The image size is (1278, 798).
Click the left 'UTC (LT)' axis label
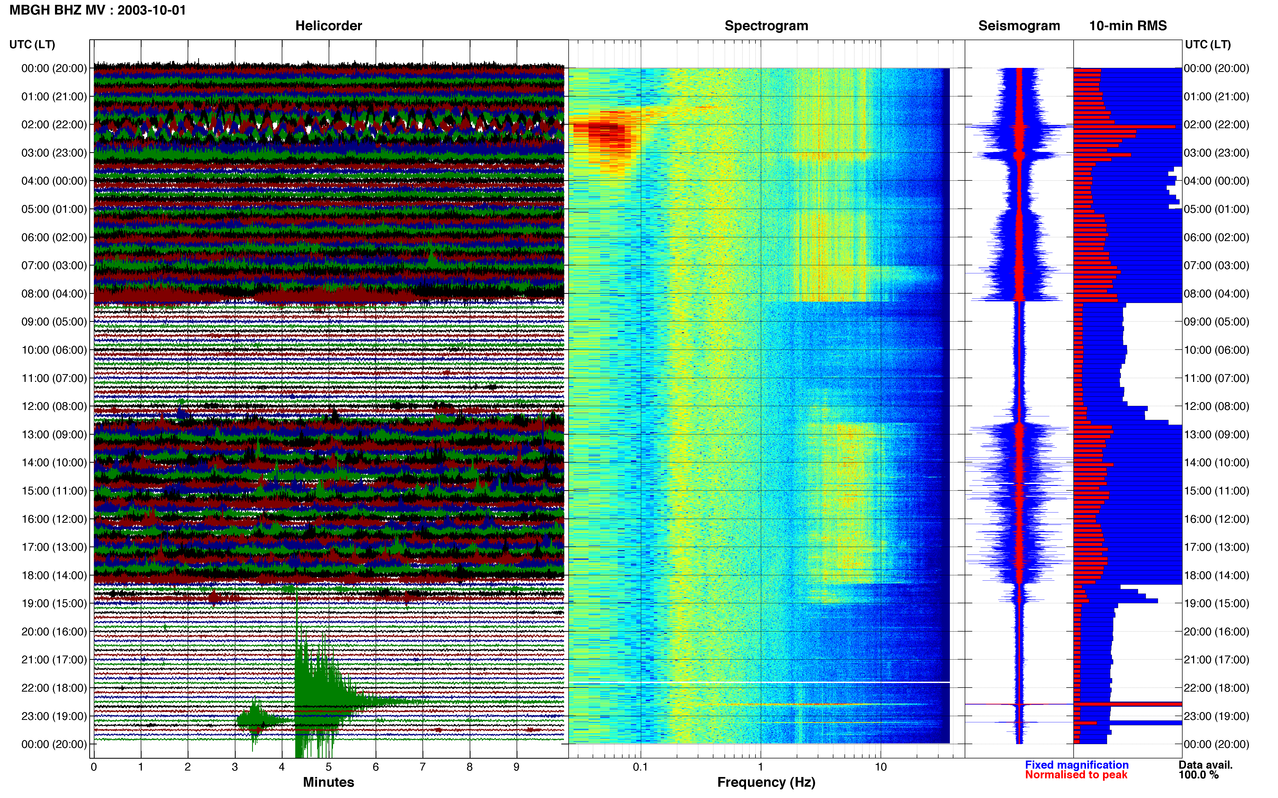tap(32, 44)
